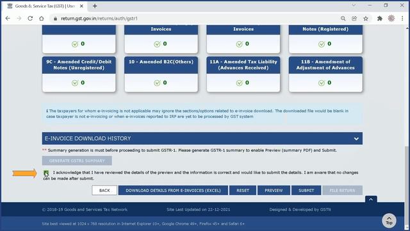
Task: Go back using browser back arrow
Action: [8, 19]
